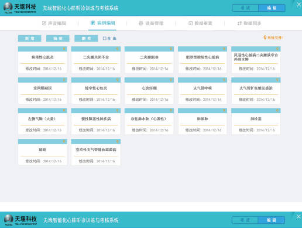Click the pin icon on 左侧气胸（大量）card
302x228 pixels.
pyautogui.click(x=64, y=110)
